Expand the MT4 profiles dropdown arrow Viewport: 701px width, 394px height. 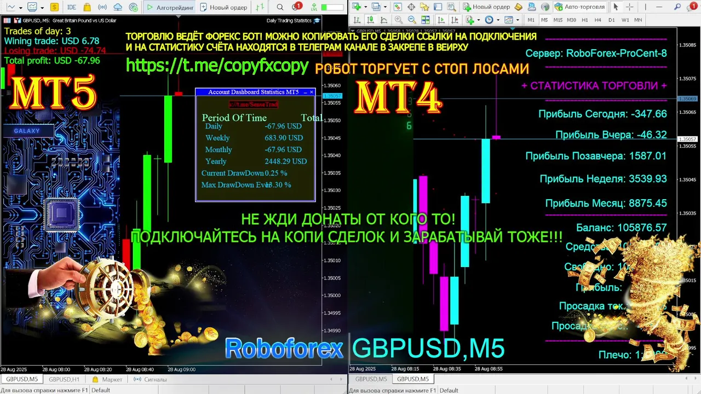[385, 7]
